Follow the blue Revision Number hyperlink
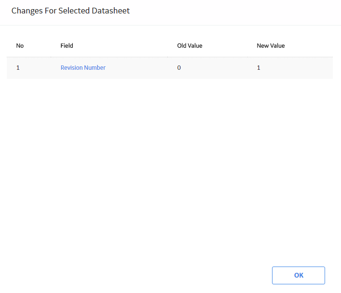The image size is (341, 293). pyautogui.click(x=83, y=68)
